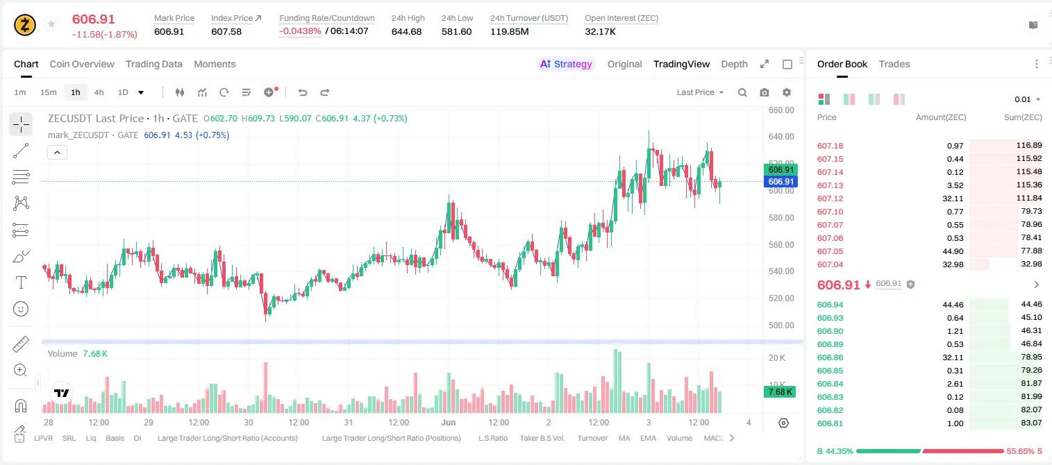Open the emoji sticker tool
This screenshot has height=465, width=1052.
21,309
